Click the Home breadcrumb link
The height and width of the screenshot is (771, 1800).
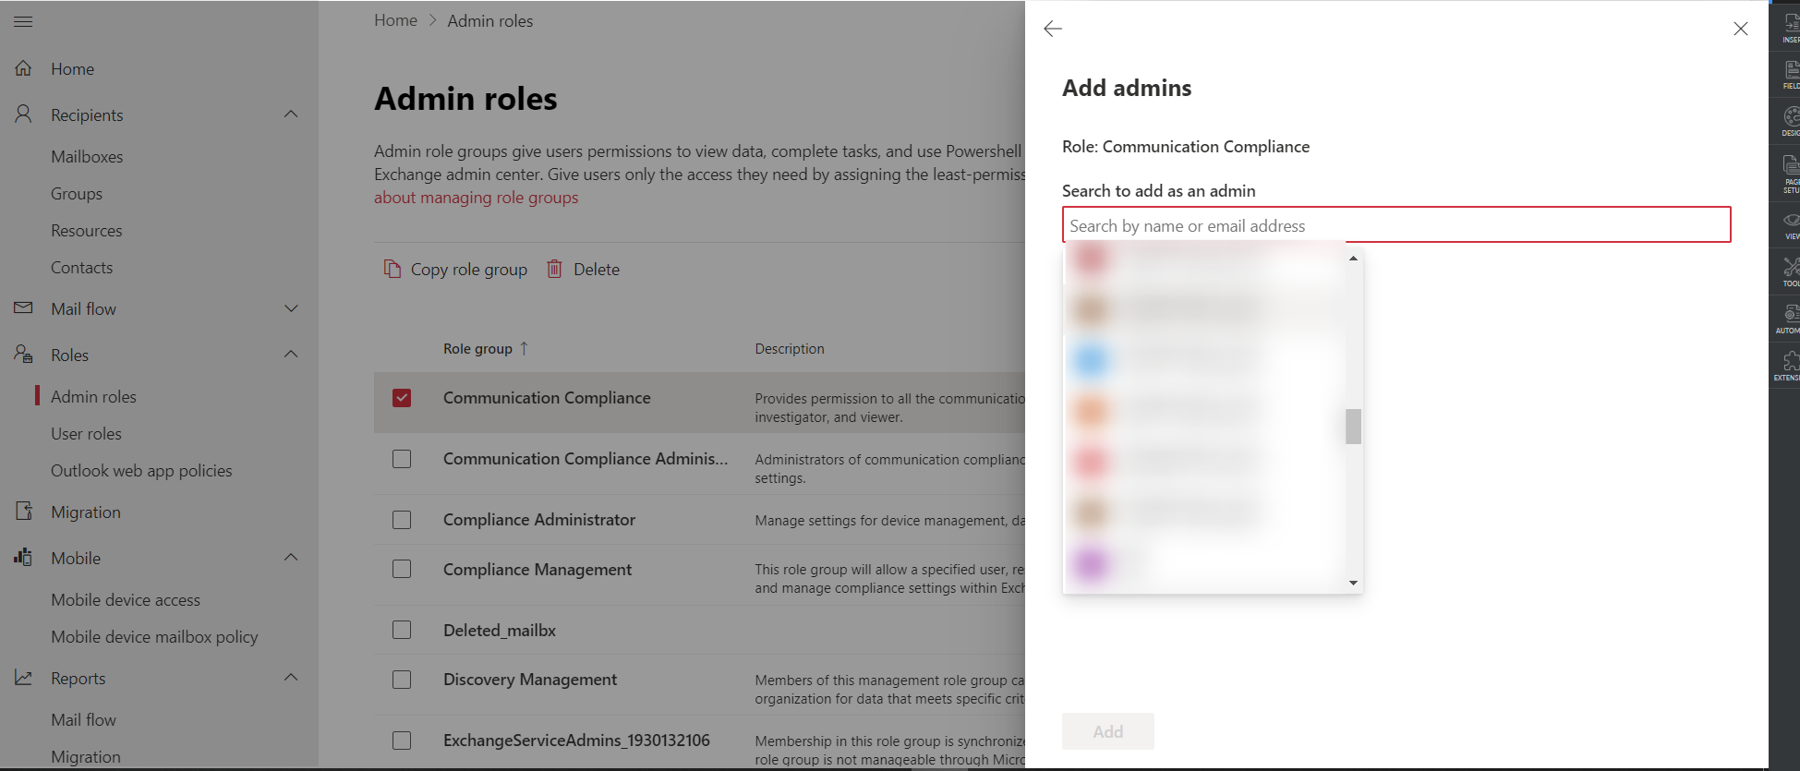pos(395,20)
